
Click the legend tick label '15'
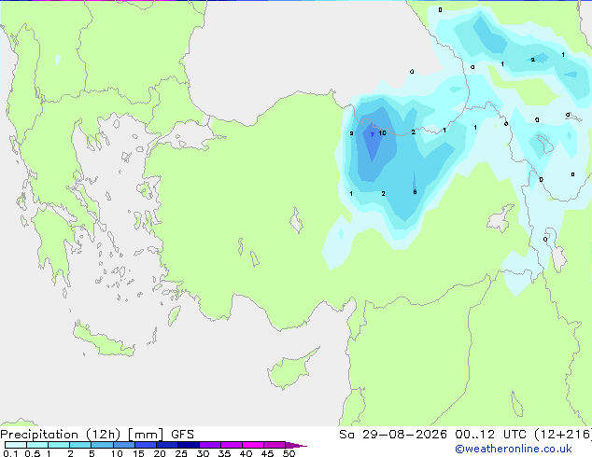pos(138,453)
